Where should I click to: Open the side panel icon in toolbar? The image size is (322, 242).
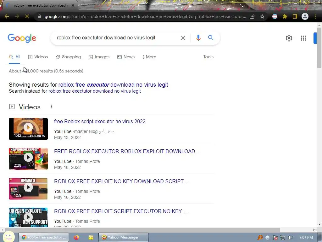pos(295,16)
